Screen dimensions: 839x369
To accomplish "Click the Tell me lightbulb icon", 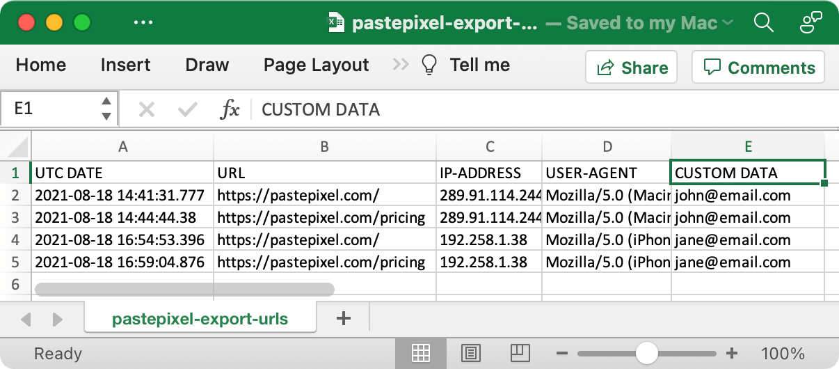I will click(x=430, y=65).
